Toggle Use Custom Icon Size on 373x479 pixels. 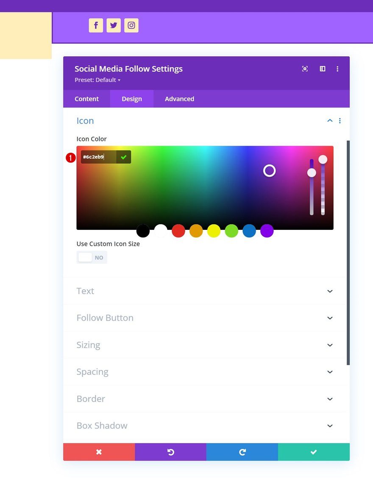(92, 257)
